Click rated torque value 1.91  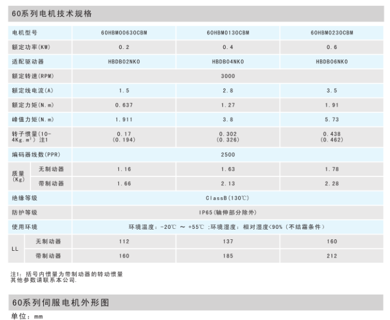click(x=332, y=105)
